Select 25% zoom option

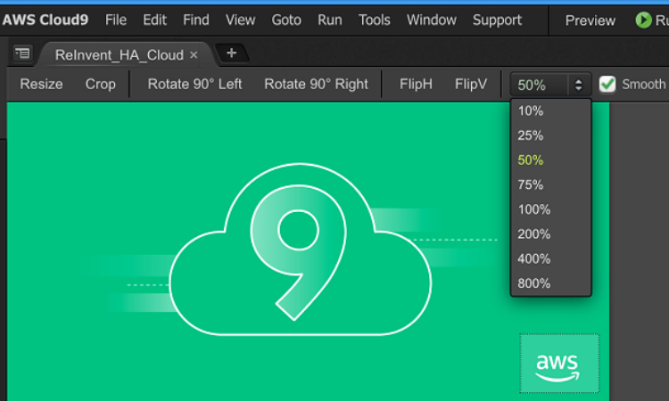coord(550,136)
